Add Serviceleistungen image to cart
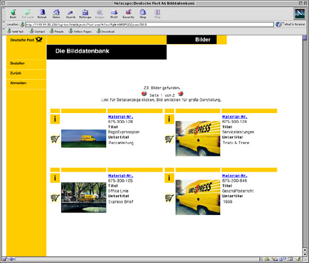This screenshot has height=263, width=309. pyautogui.click(x=169, y=139)
